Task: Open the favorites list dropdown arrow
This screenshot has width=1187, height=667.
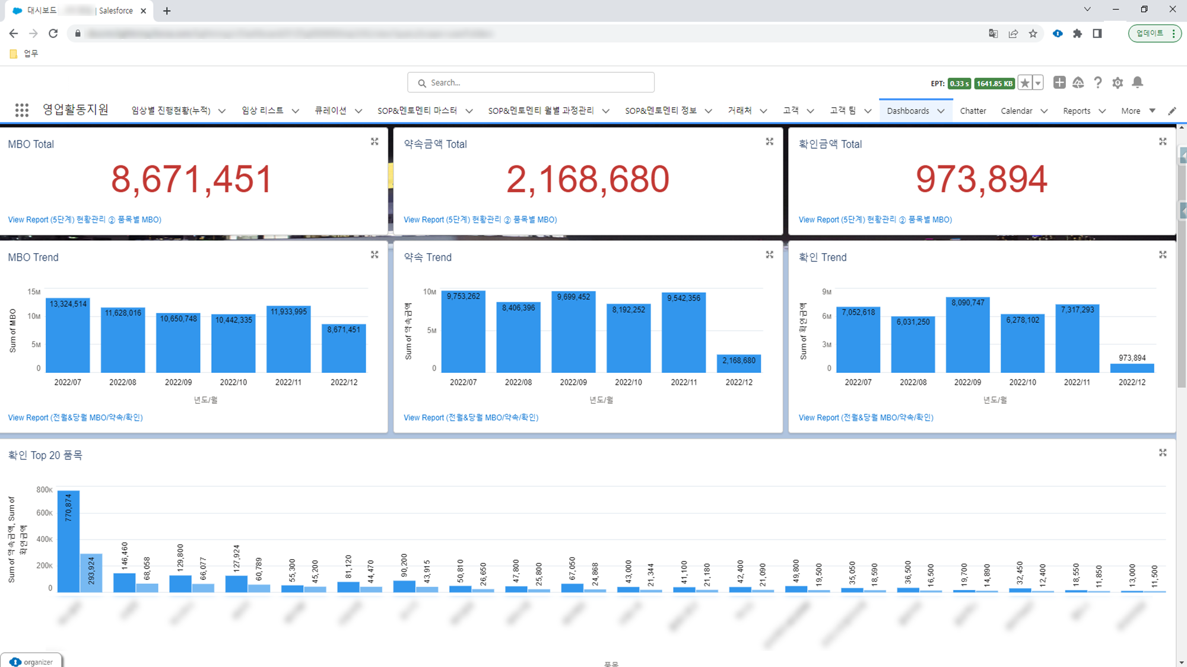Action: coord(1038,83)
